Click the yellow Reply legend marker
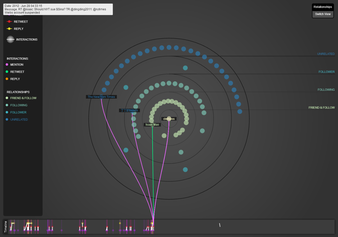The width and height of the screenshot is (338, 237). [9, 29]
